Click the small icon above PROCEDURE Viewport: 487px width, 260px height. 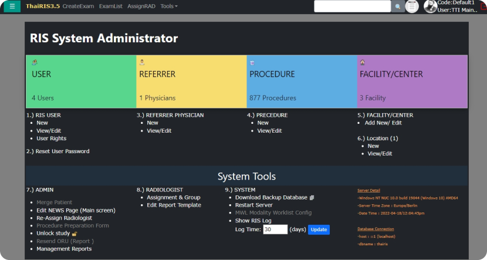(x=252, y=62)
